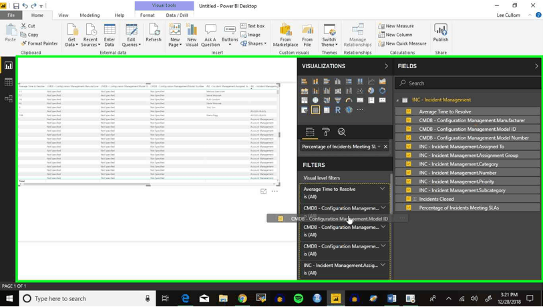
Task: Open the Fields well tab icon
Action: click(x=310, y=132)
